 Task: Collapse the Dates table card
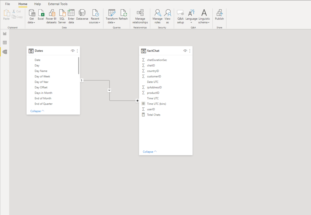point(37,111)
